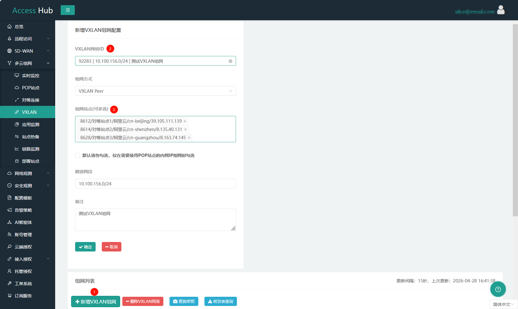The width and height of the screenshot is (518, 309).
Task: Open the 实时监控 submenu item
Action: (x=28, y=76)
